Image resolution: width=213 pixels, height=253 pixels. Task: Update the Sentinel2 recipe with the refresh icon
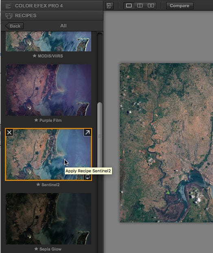(88, 177)
